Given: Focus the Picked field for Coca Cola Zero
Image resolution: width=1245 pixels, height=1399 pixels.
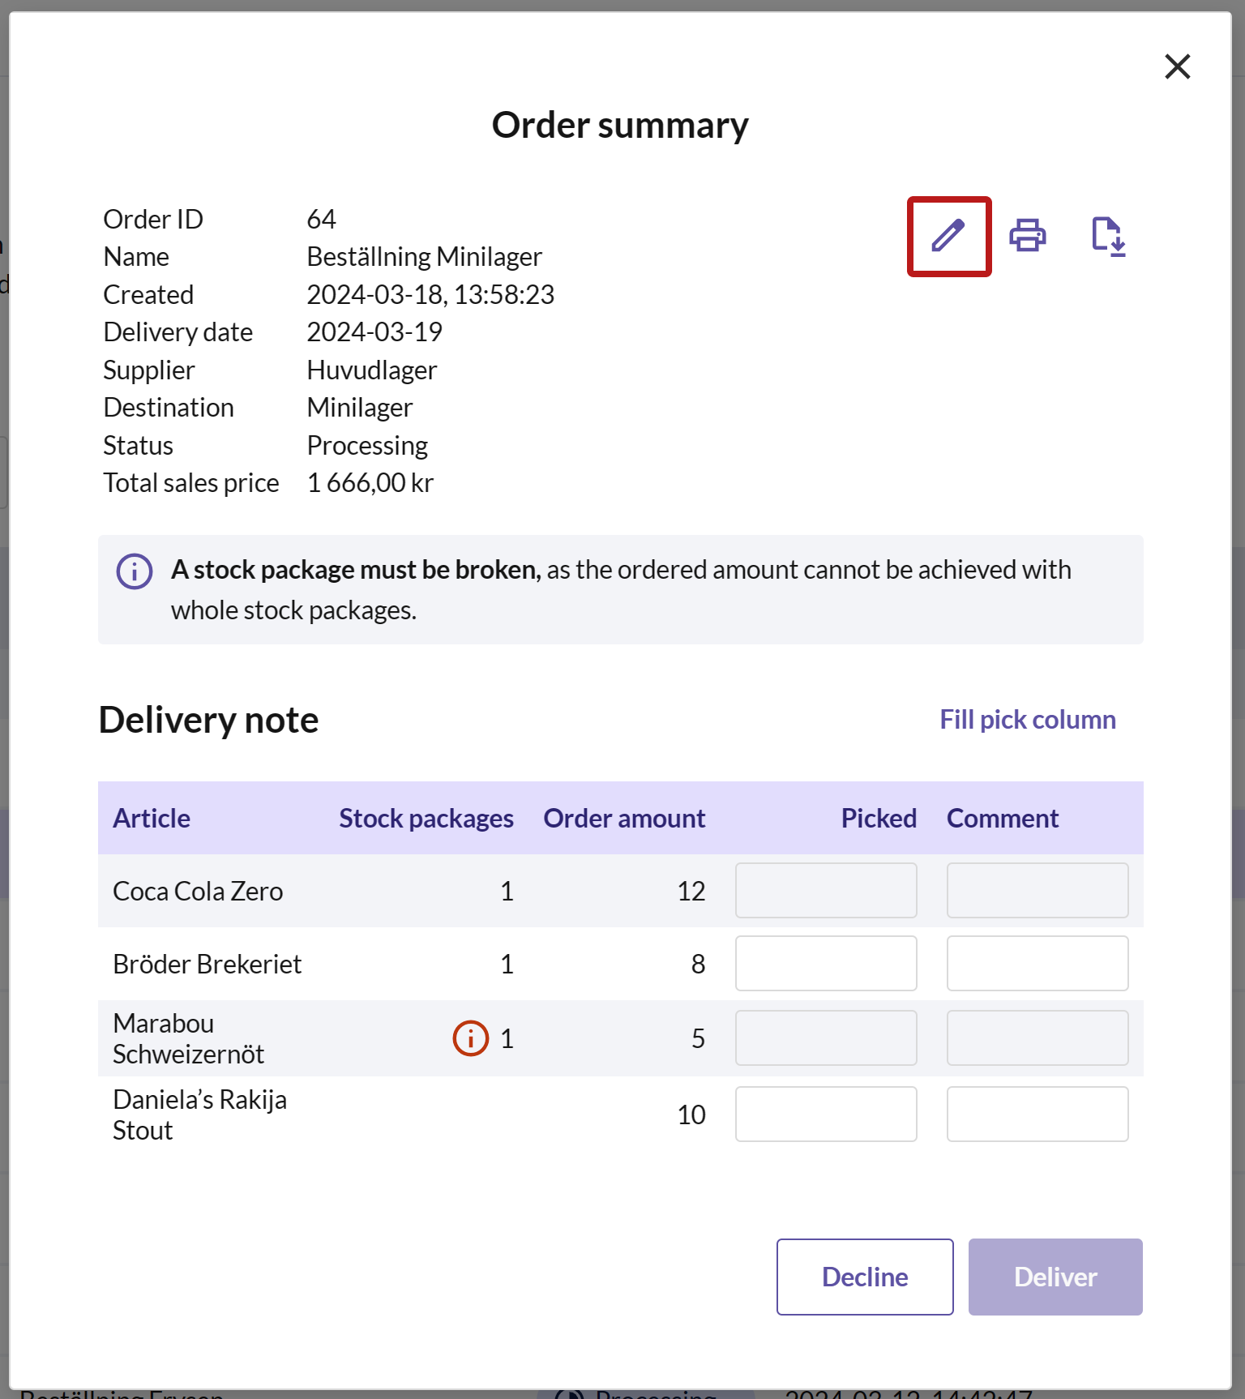Looking at the screenshot, I should click(x=826, y=891).
